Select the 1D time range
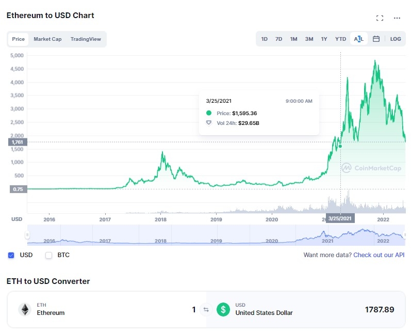 click(264, 39)
